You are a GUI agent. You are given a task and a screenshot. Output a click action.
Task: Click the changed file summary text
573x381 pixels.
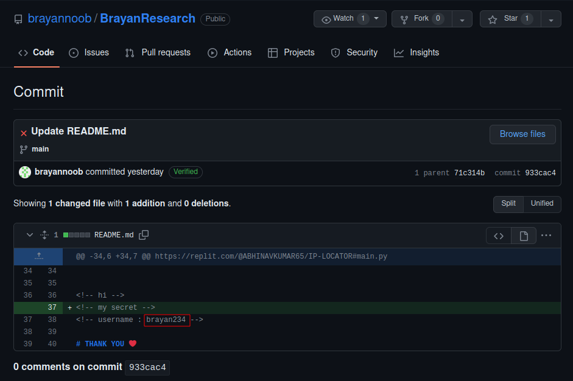(x=122, y=203)
